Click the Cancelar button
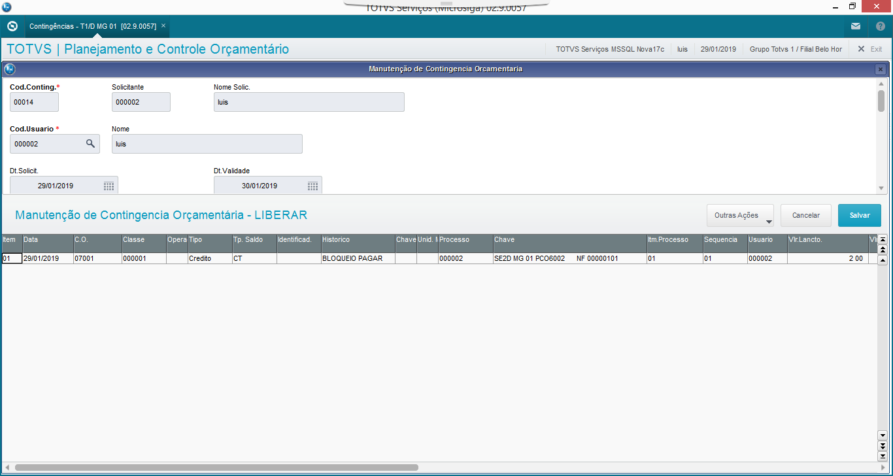The image size is (893, 476). click(x=806, y=215)
